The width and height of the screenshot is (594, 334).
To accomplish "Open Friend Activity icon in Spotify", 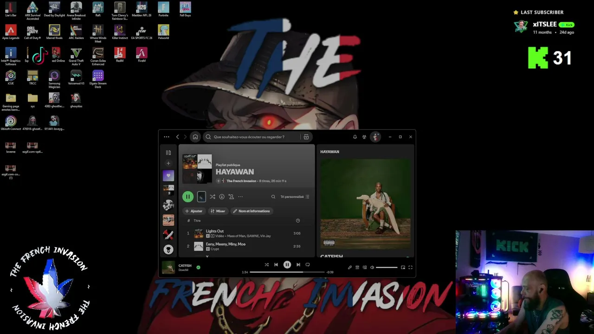I will (364, 137).
